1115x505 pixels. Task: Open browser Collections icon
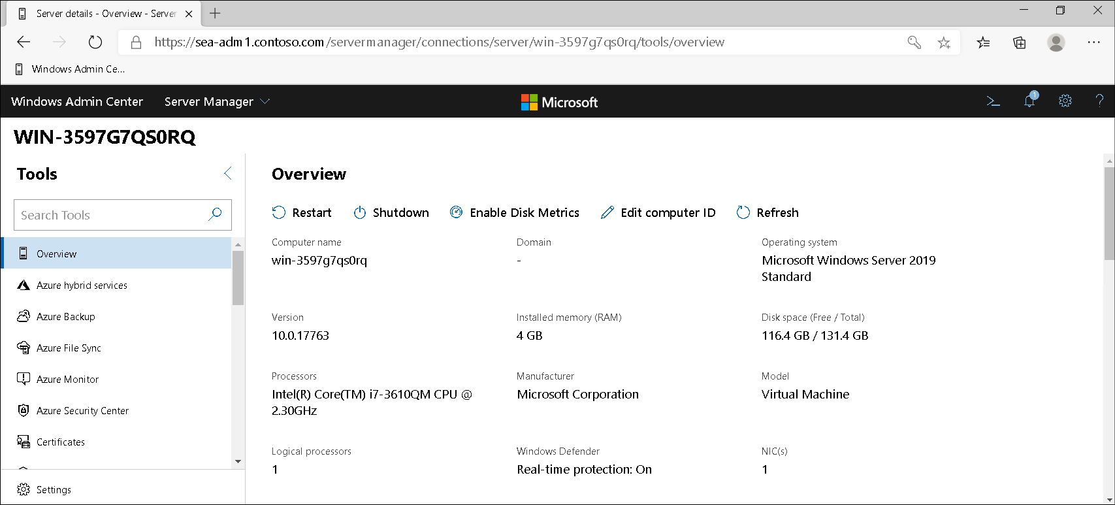[x=1020, y=42]
